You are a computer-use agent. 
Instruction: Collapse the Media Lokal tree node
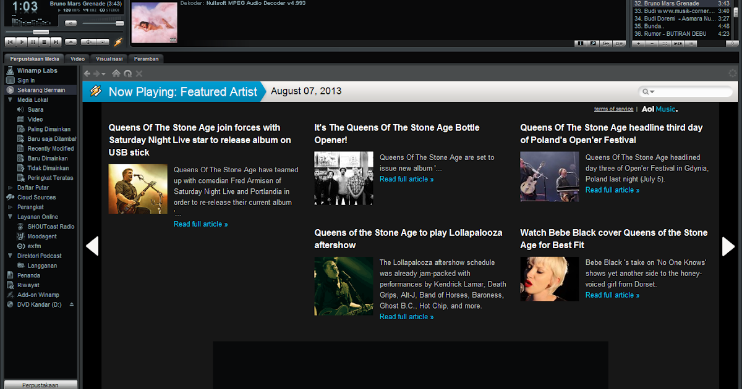pyautogui.click(x=11, y=99)
